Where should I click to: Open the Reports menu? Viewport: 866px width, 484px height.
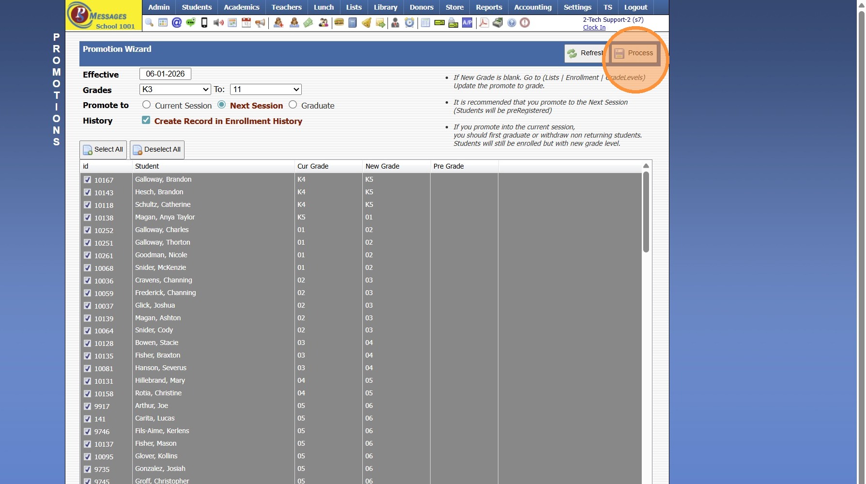pos(489,7)
